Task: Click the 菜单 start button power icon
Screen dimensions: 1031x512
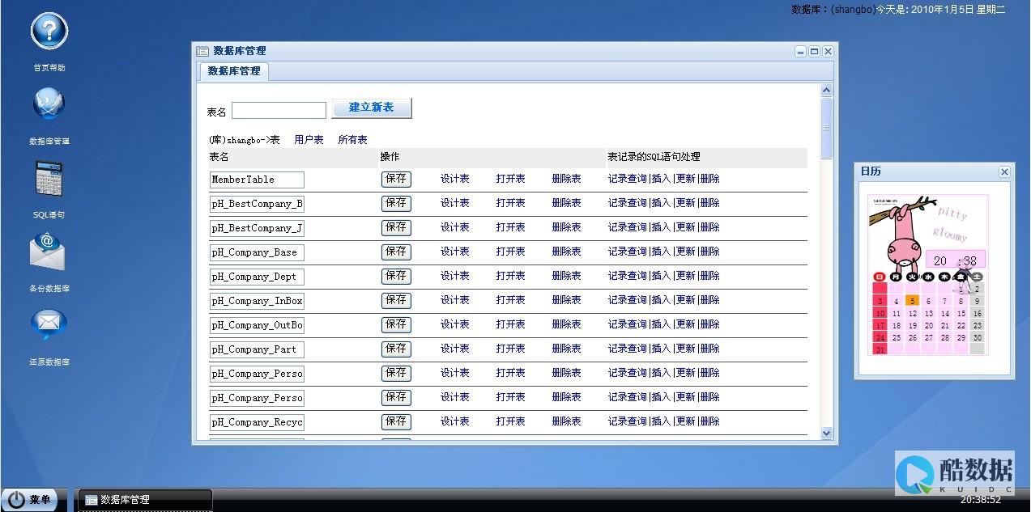Action: [x=16, y=500]
